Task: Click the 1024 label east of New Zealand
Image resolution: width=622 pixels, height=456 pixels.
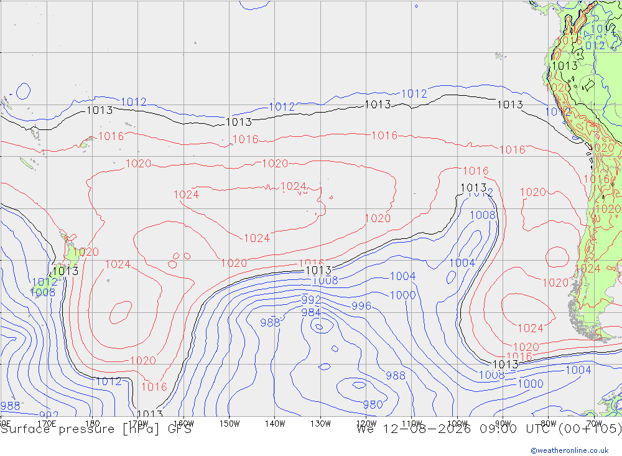Action: click(118, 264)
